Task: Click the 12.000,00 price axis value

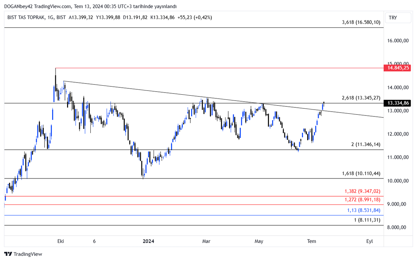Action: coord(397,134)
